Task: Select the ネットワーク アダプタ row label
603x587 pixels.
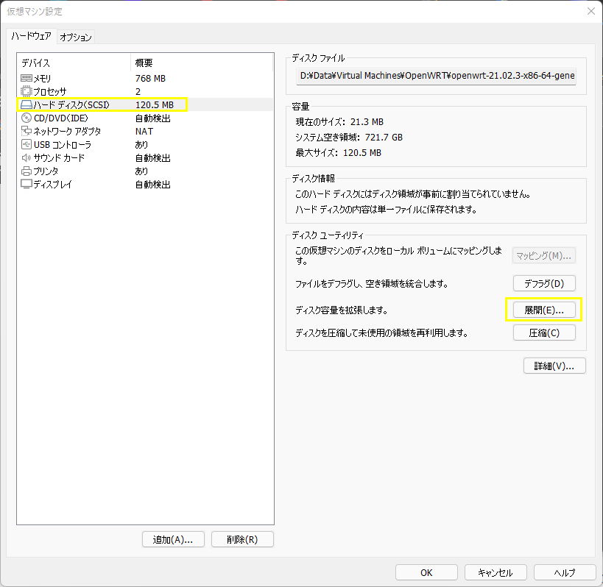Action: click(67, 132)
